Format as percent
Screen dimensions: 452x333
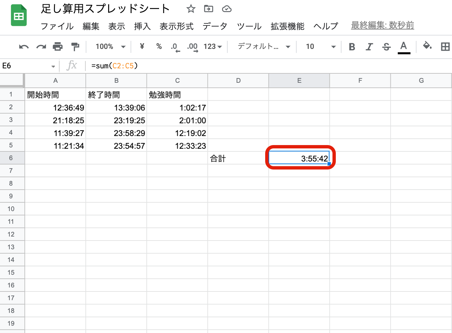click(x=159, y=46)
